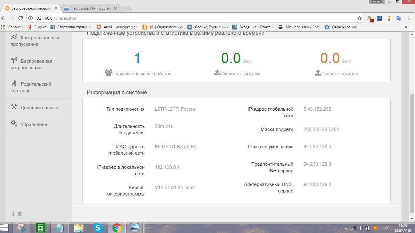Screen dimensions: 415x233
Task: Open the Яндекс bookmark
Action: pos(37,27)
